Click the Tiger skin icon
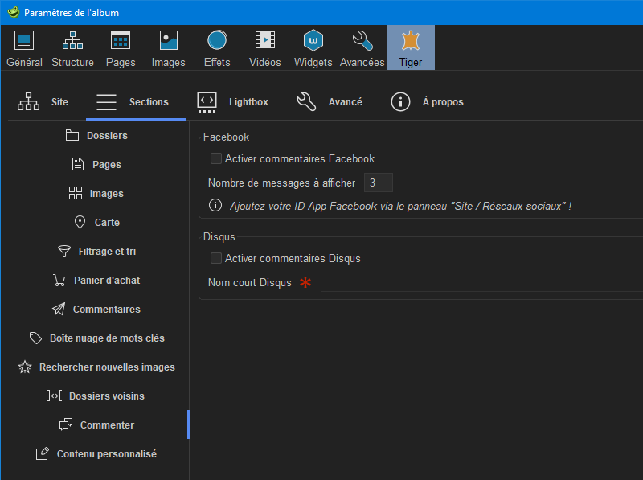Screen dimensions: 643x480 [411, 40]
